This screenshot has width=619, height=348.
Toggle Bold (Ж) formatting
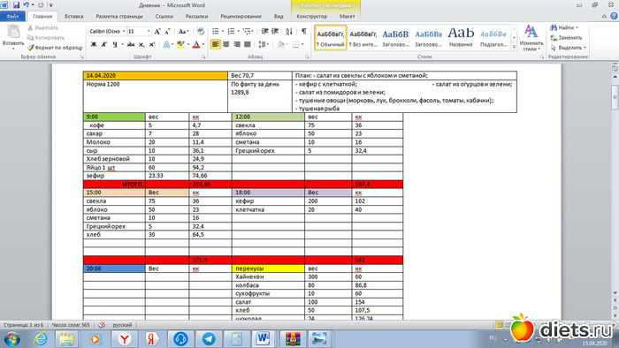94,44
